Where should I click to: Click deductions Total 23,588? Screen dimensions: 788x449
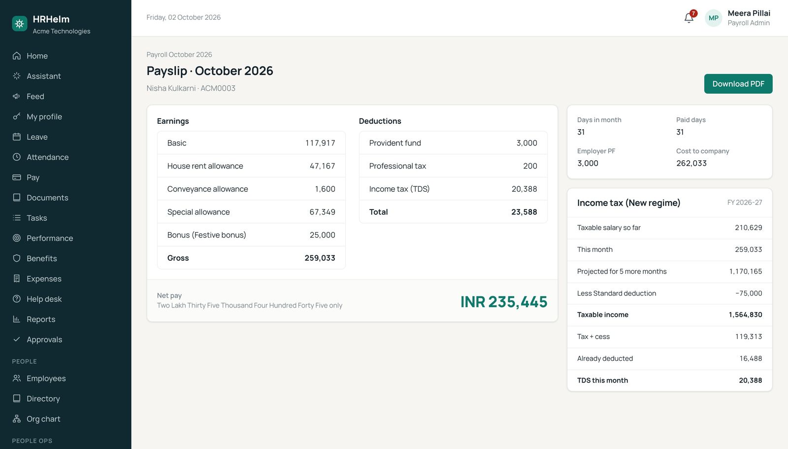pos(524,212)
